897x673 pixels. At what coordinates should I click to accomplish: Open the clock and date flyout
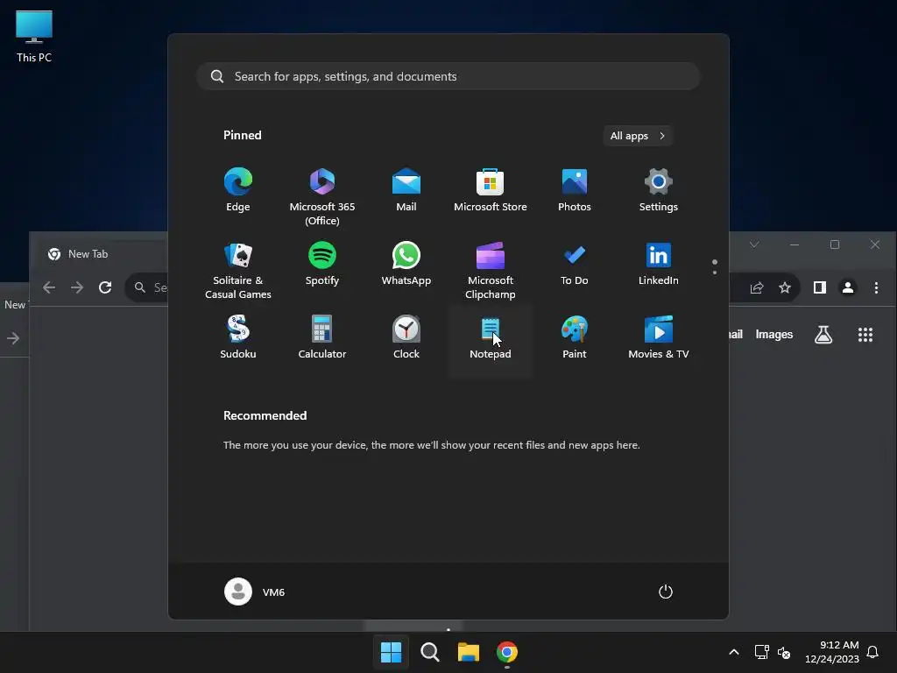click(x=832, y=652)
